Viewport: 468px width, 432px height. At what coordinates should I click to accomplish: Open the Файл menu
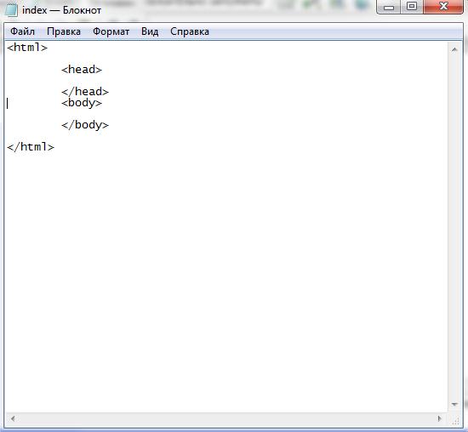(22, 31)
